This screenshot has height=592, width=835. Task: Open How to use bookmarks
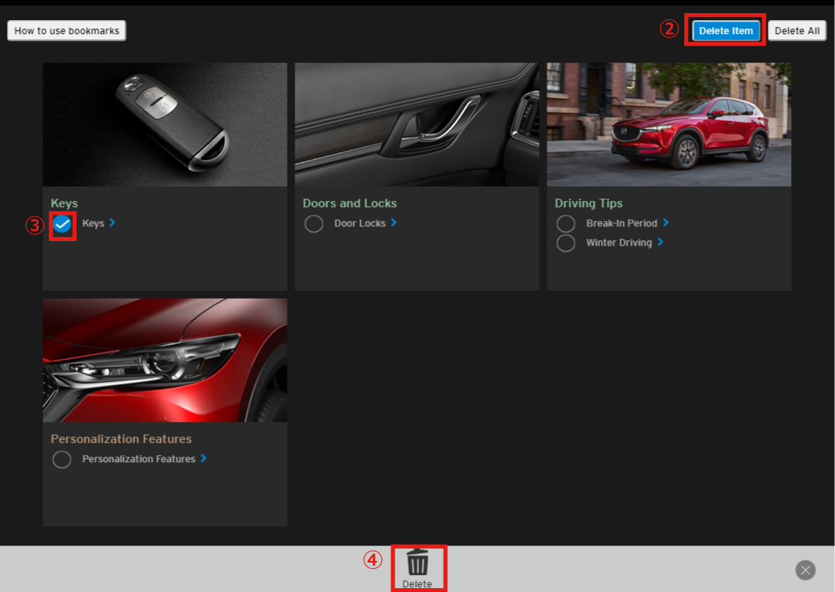[66, 30]
